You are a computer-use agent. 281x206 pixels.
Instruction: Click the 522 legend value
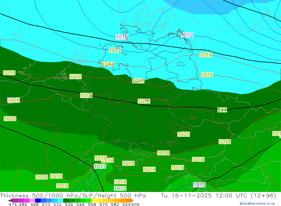pos(57,204)
